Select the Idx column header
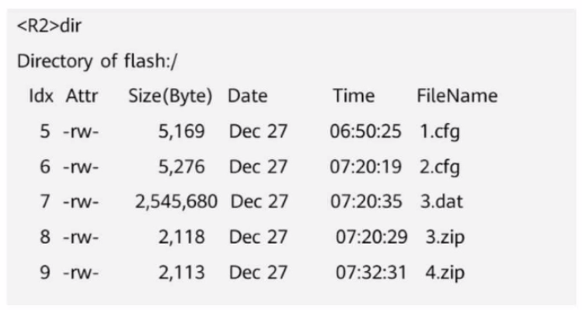Image resolution: width=582 pixels, height=310 pixels. pyautogui.click(x=41, y=96)
